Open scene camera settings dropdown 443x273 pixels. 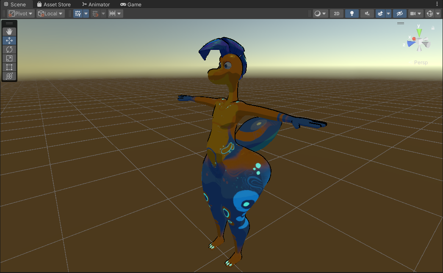415,14
